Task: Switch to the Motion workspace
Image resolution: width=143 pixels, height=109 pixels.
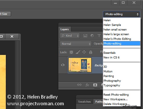Action: [122, 71]
